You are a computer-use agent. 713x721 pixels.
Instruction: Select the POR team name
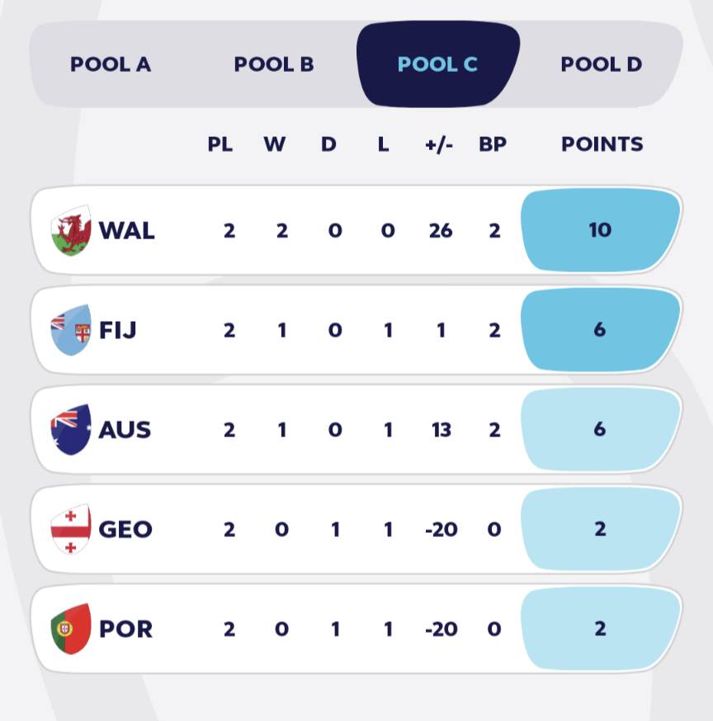125,629
